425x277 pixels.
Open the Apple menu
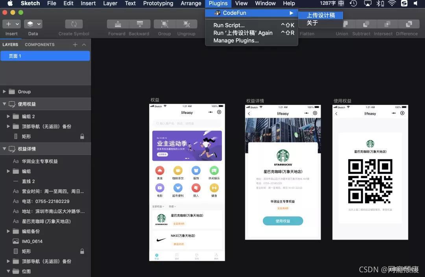(x=10, y=3)
